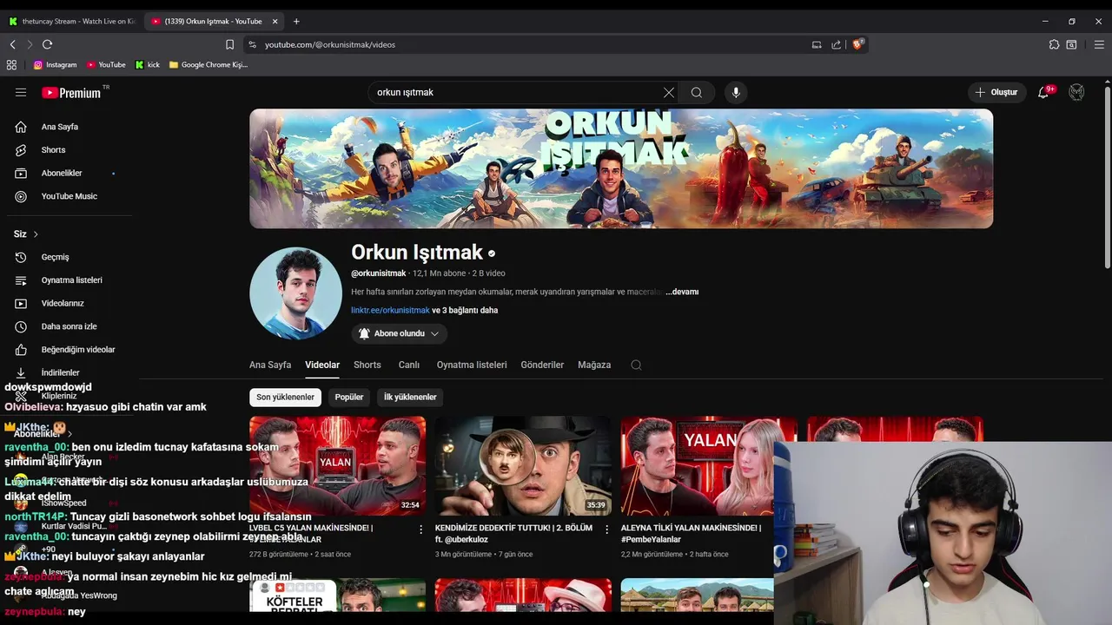Bookmark this page in the address bar
The image size is (1112, 625).
pos(229,44)
